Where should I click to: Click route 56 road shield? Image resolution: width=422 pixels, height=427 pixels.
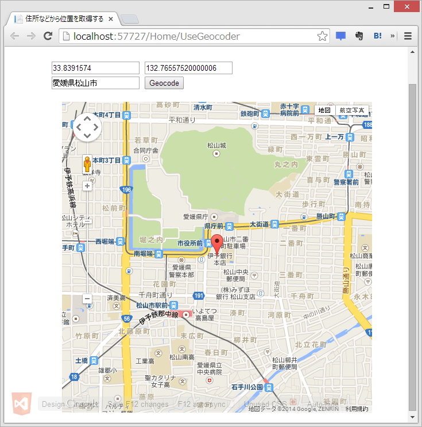[127, 319]
